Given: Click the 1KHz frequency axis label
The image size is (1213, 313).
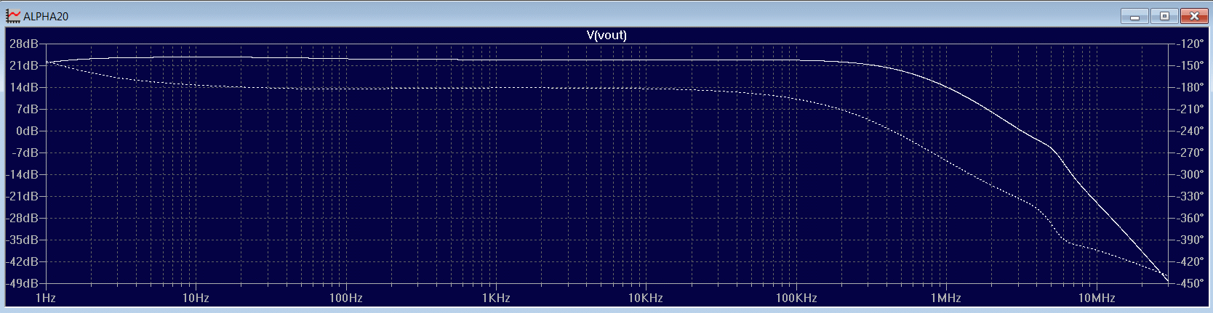Looking at the screenshot, I should (x=496, y=298).
